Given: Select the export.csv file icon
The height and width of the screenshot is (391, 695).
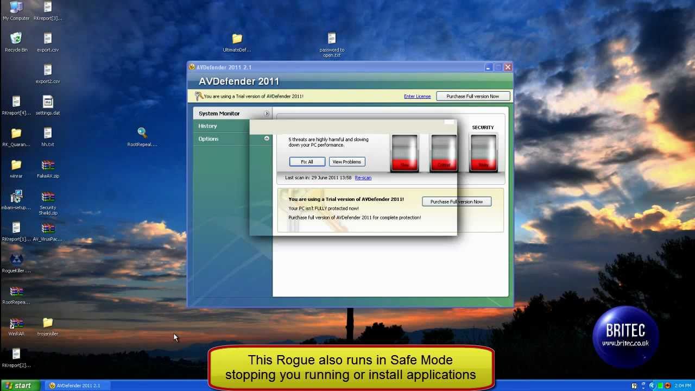Looking at the screenshot, I should [48, 42].
